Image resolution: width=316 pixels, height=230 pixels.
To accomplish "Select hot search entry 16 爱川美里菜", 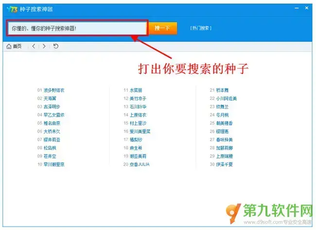I will 140,131.
